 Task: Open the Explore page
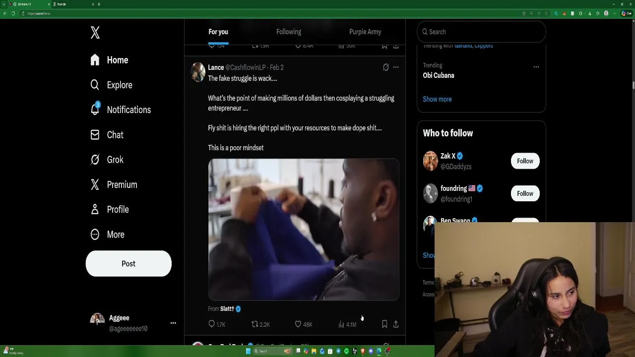click(x=112, y=85)
